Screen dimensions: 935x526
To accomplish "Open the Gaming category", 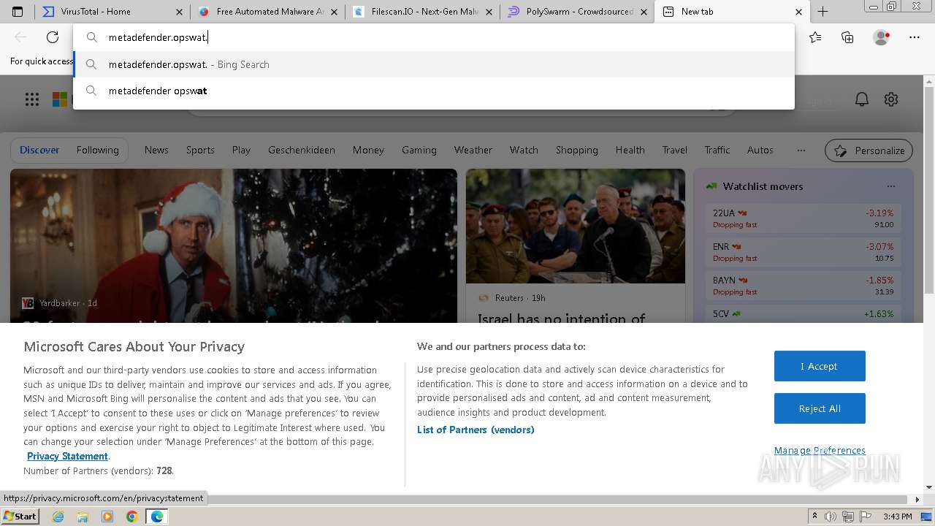I will click(x=419, y=150).
